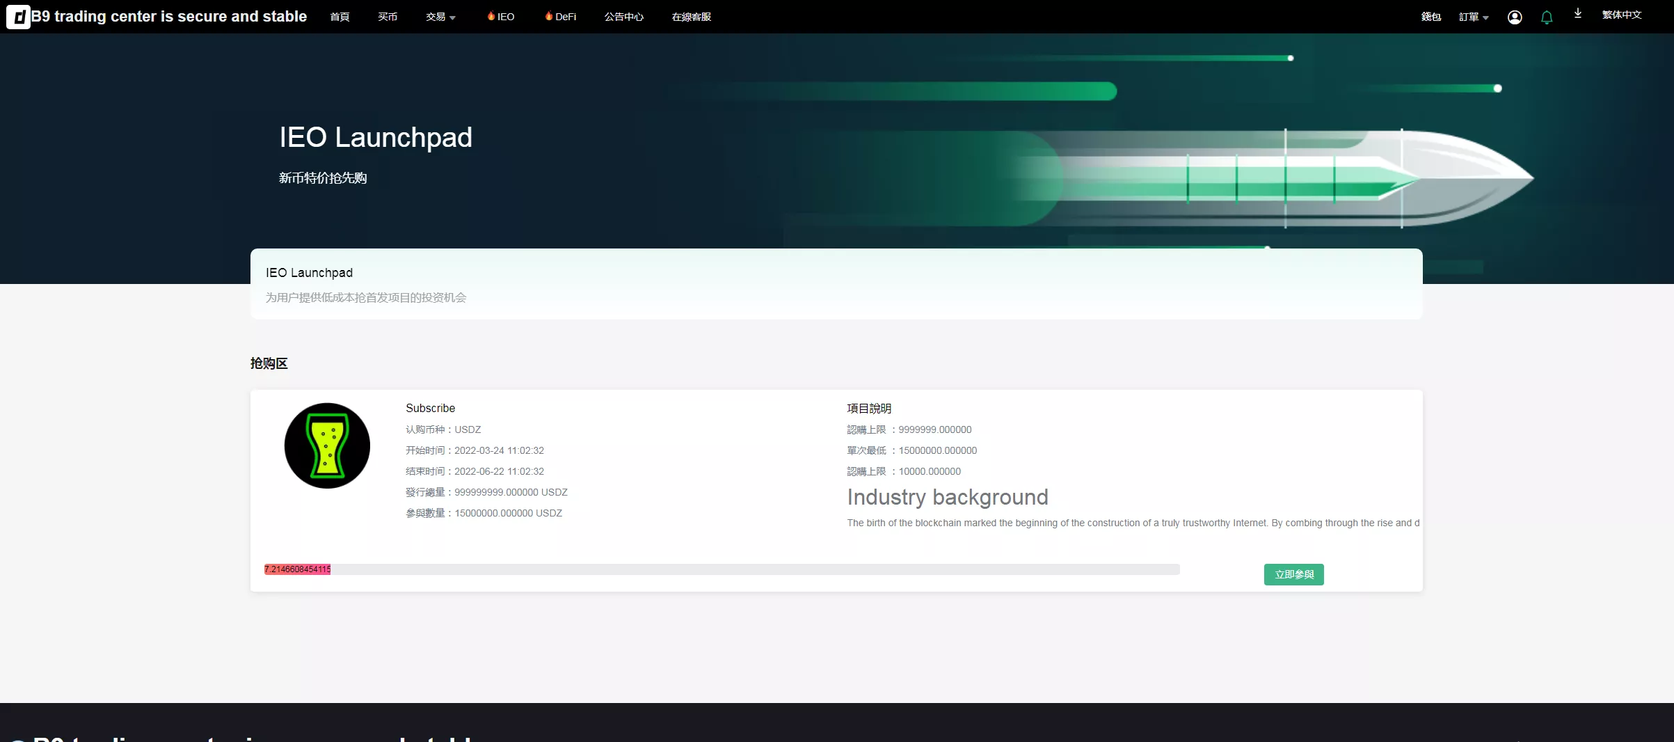Screen dimensions: 1674x742
Task: Click the green beer glass token logo
Action: (327, 445)
